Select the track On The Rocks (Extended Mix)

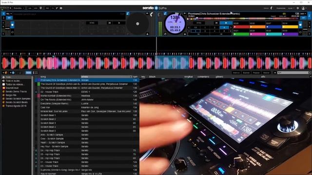tap(56, 100)
